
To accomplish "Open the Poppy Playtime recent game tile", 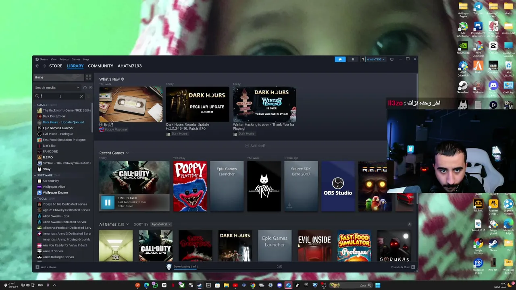I will tap(190, 186).
